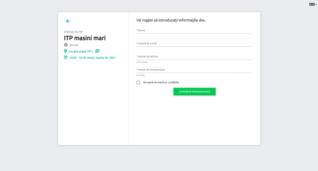Check the Acceptă termenii și condițiile box
This screenshot has width=318, height=171.
coord(138,82)
